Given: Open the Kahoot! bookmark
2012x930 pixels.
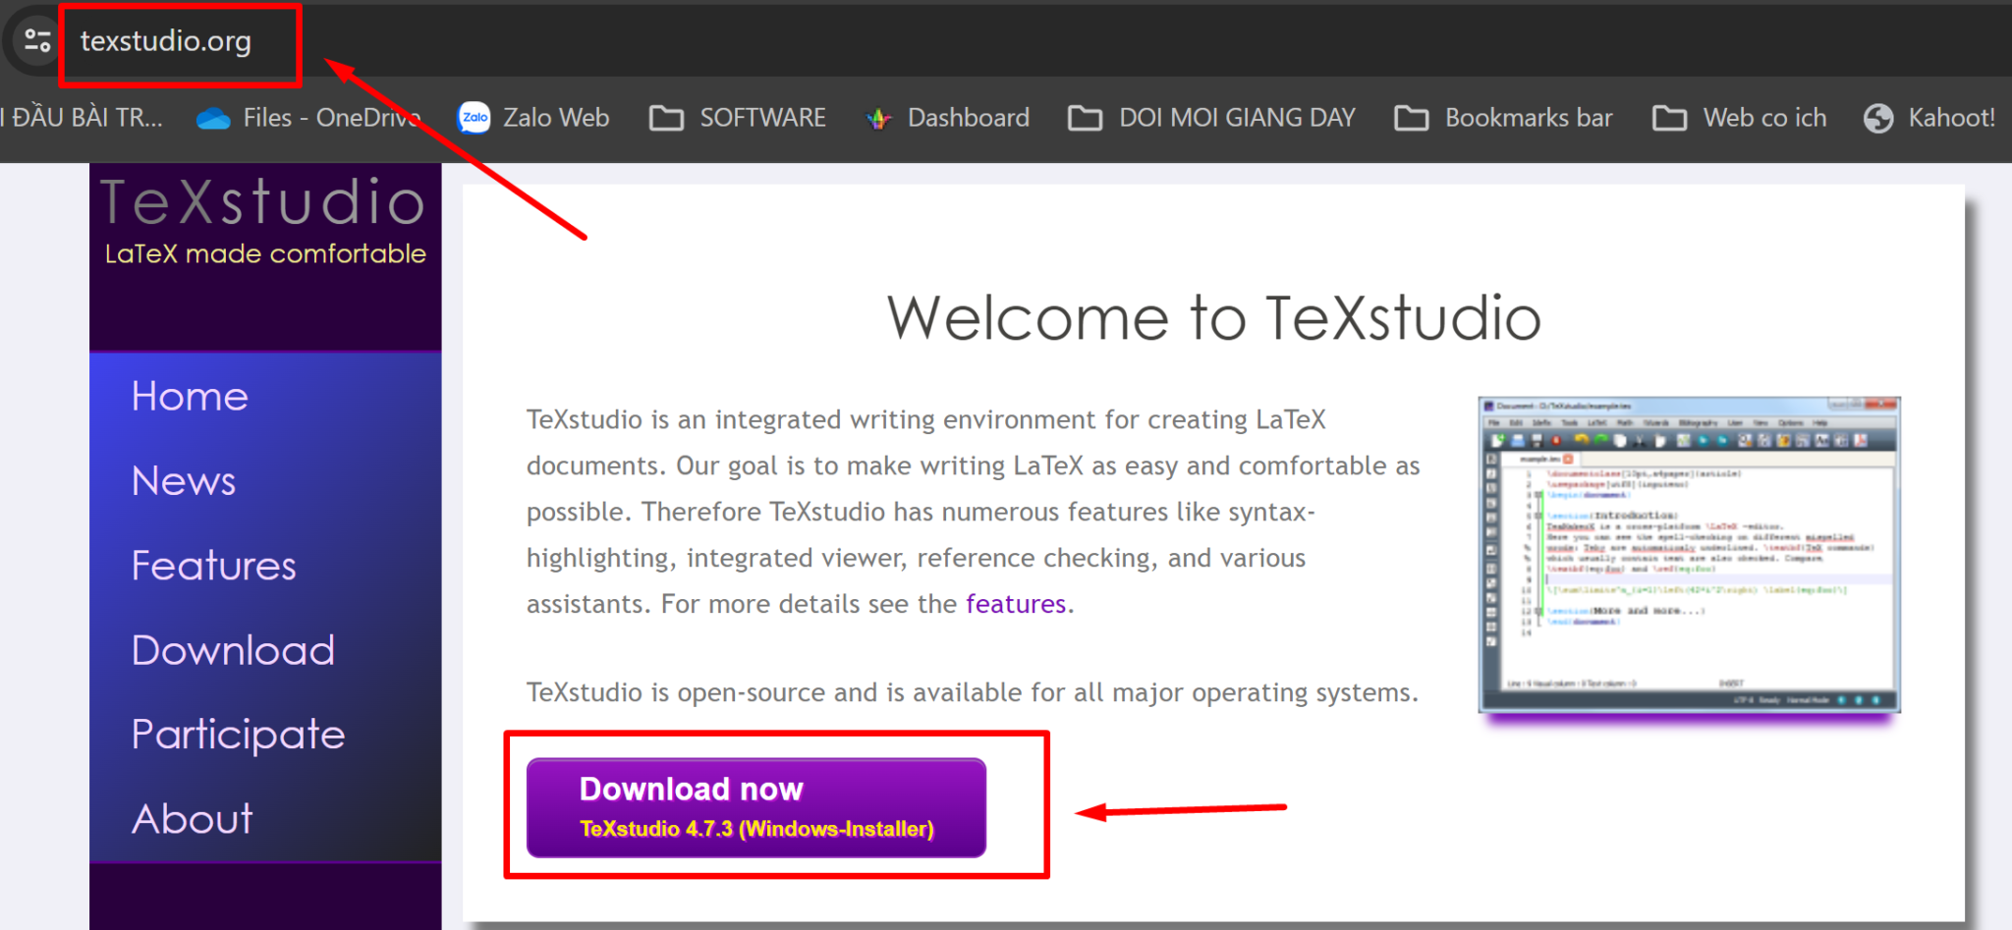Looking at the screenshot, I should (x=1929, y=118).
